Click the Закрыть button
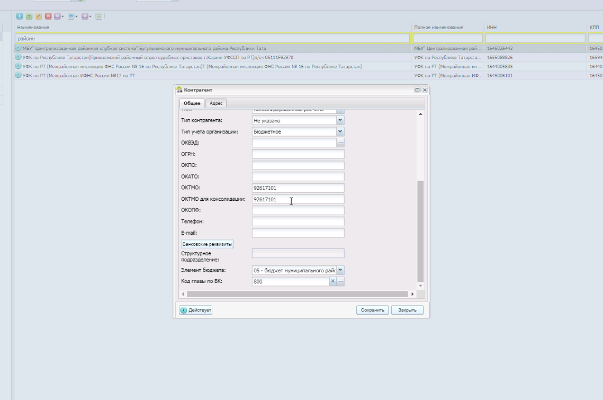 tap(407, 310)
